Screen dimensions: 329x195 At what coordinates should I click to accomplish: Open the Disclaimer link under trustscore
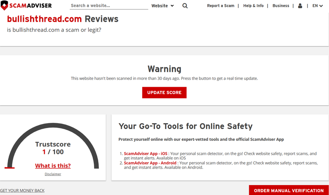point(53,174)
